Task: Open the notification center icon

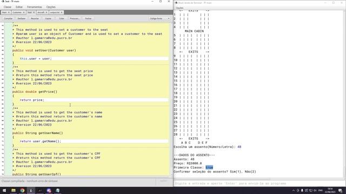Action: pos(340,190)
